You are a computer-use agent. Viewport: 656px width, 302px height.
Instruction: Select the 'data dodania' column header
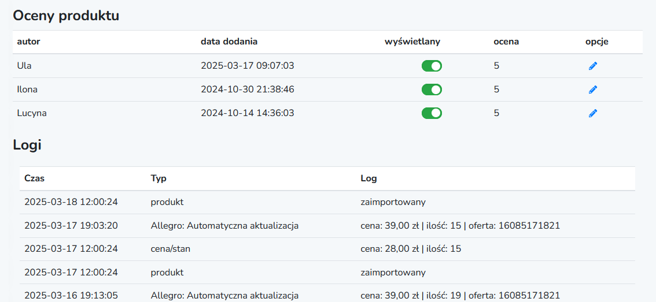229,42
